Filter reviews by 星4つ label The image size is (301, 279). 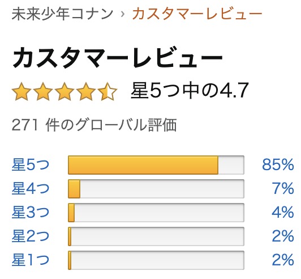pos(31,189)
